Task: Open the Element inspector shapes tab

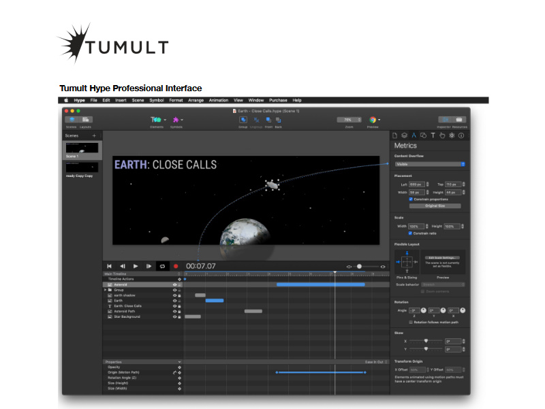Action: (x=423, y=135)
